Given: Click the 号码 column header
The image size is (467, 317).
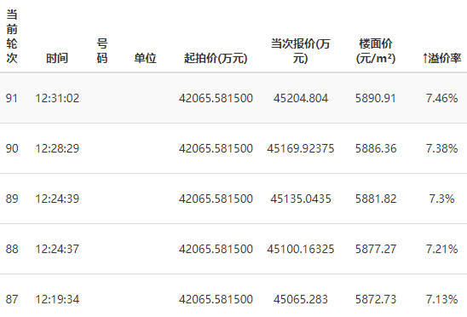Looking at the screenshot, I should click(102, 51).
